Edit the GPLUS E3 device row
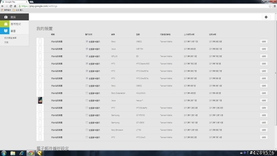The width and height of the screenshot is (277, 156). click(264, 56)
